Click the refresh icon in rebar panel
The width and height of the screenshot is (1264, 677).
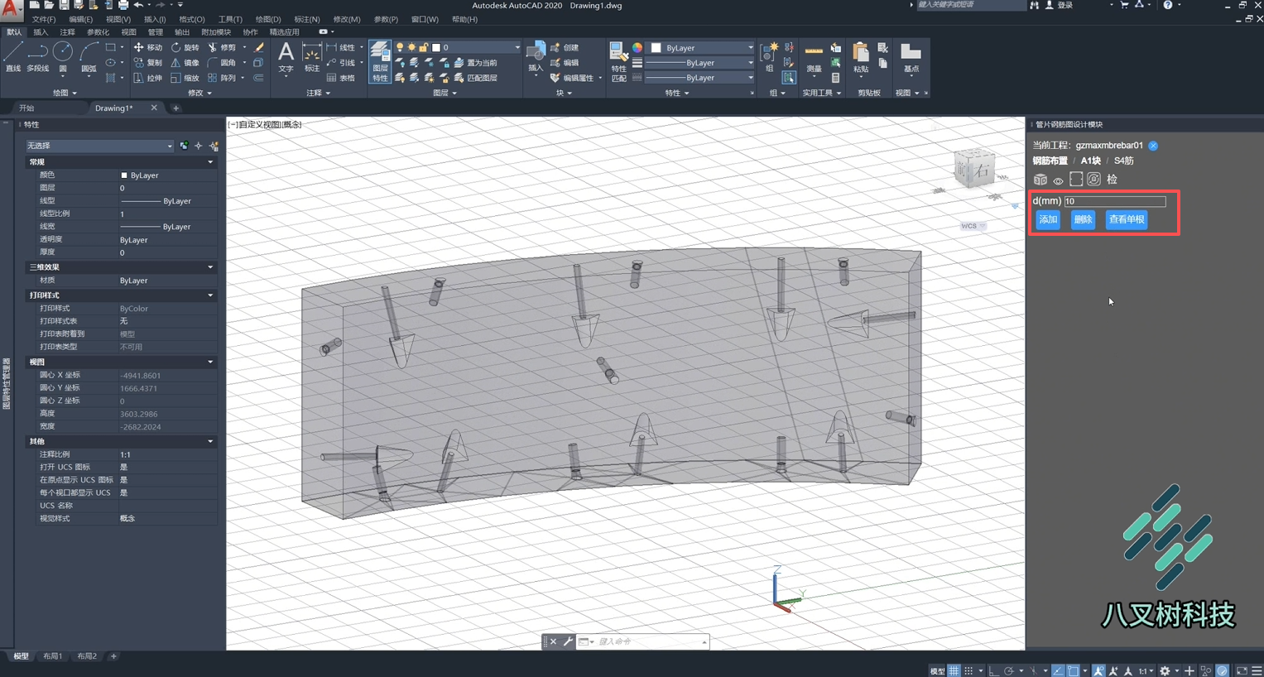[x=1093, y=179]
